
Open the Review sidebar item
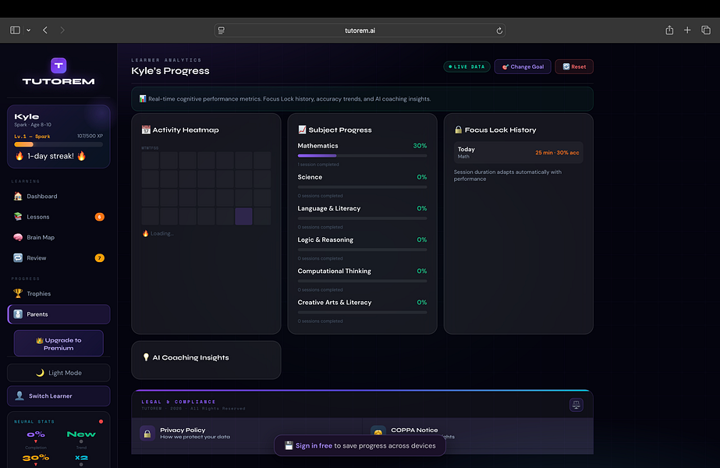(59, 258)
